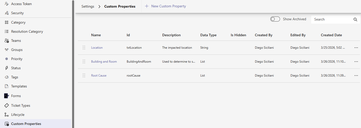The width and height of the screenshot is (361, 128).
Task: Open Resolution Category settings
Action: tap(27, 31)
